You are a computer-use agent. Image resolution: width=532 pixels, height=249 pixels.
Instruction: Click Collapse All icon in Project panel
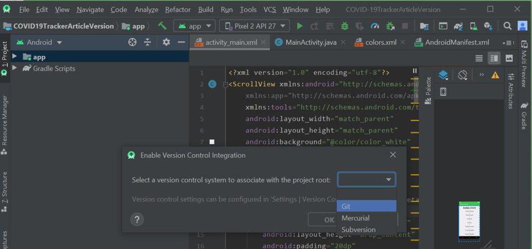tap(147, 42)
